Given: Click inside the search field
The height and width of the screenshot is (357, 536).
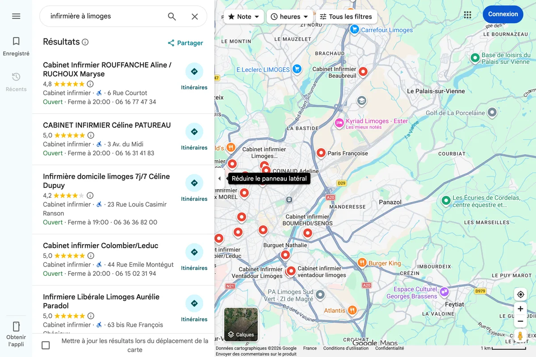Looking at the screenshot, I should [105, 17].
